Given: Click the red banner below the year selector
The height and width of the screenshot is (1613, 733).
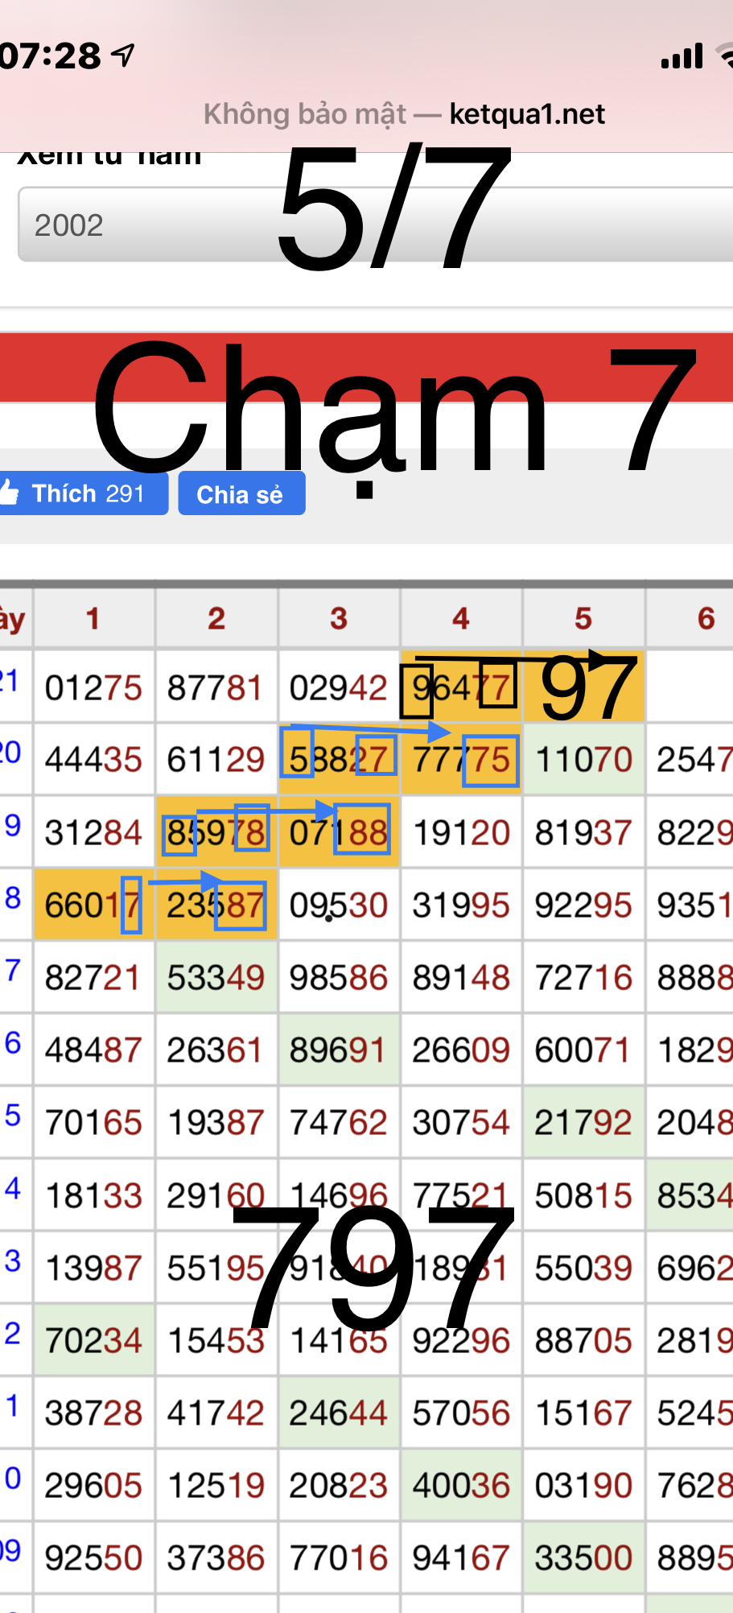Looking at the screenshot, I should click(366, 367).
